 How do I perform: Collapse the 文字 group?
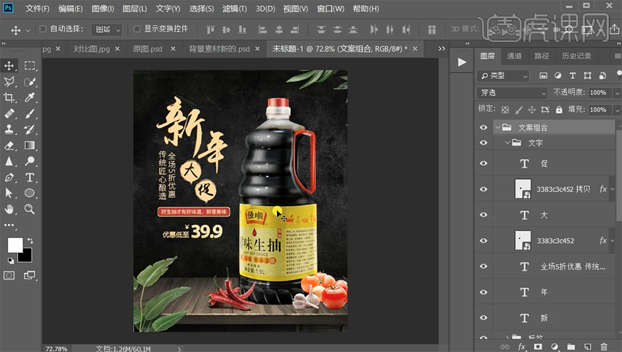[x=508, y=143]
